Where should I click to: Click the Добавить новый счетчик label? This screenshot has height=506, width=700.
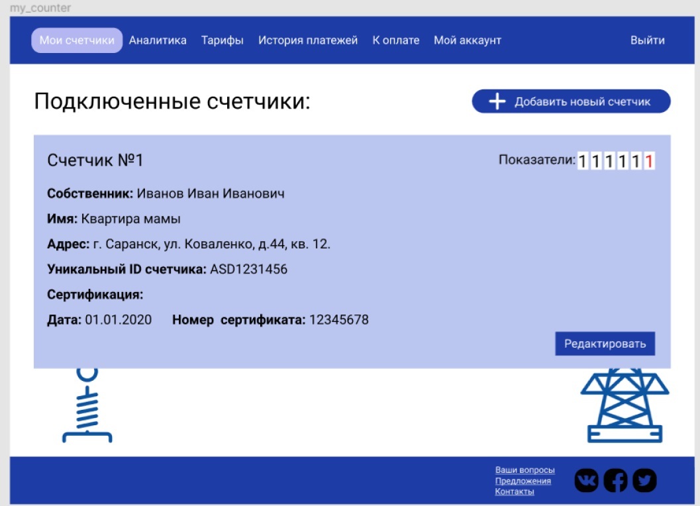[582, 102]
